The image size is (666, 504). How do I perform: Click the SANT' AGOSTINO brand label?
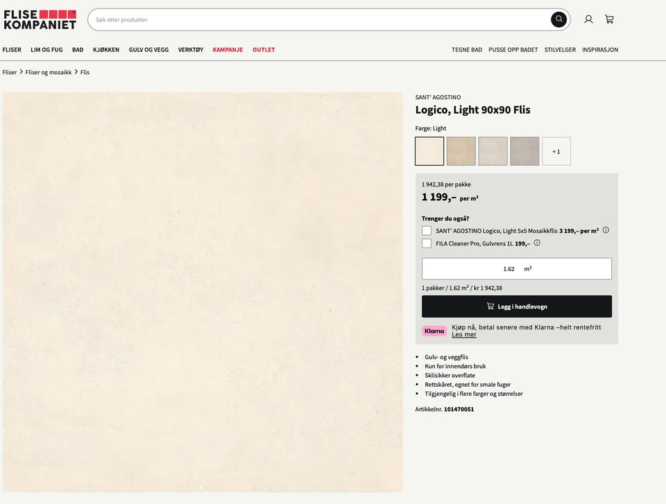click(438, 97)
